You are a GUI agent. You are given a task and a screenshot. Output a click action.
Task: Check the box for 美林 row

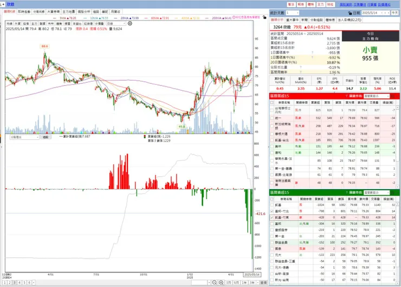272,146
